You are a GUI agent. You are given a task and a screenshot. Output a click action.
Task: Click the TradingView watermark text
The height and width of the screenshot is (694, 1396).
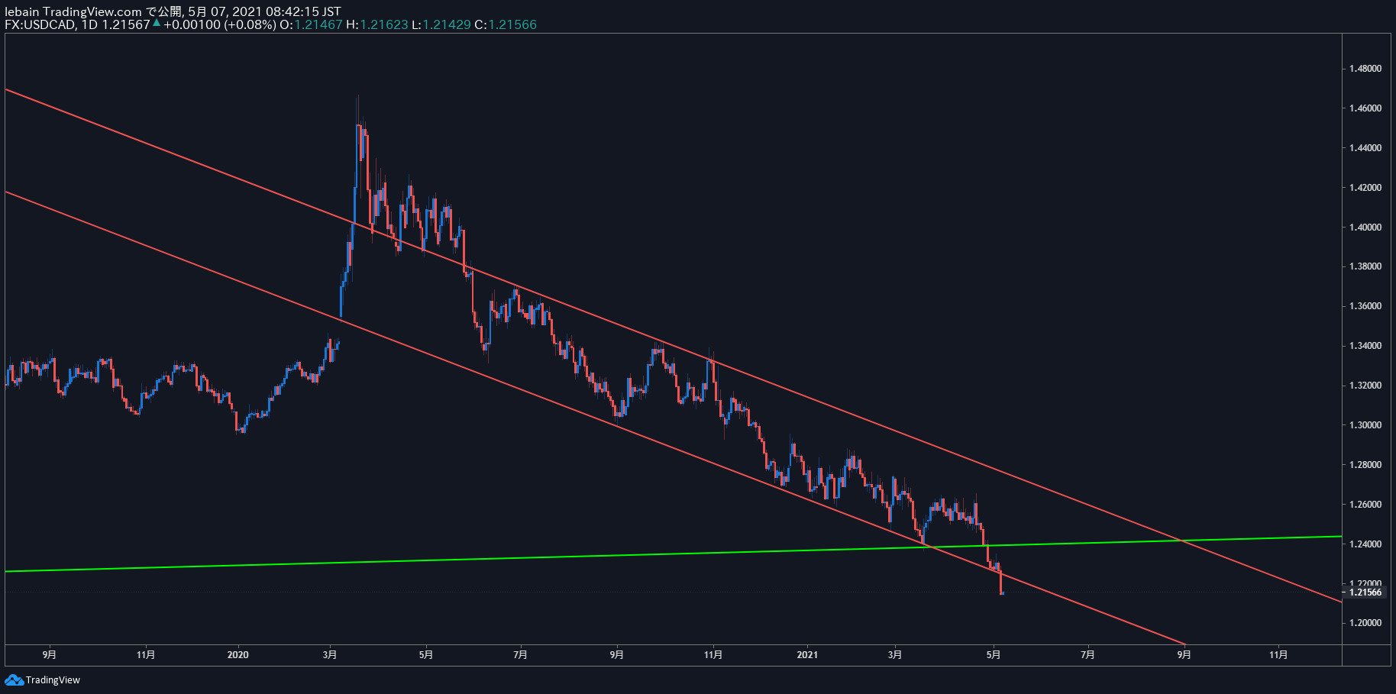pyautogui.click(x=53, y=679)
